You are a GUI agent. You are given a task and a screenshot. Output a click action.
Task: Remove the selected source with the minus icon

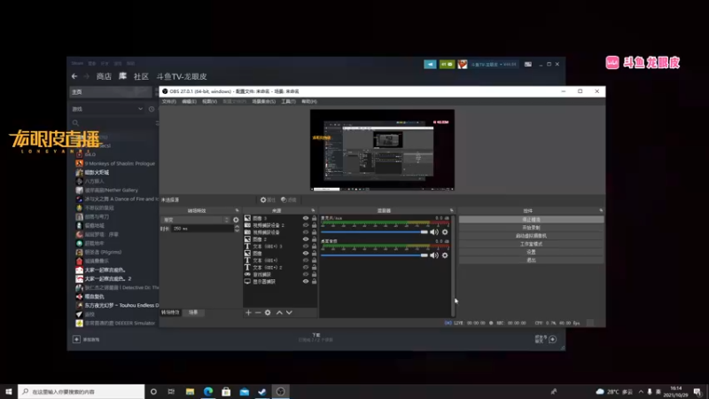coord(258,313)
